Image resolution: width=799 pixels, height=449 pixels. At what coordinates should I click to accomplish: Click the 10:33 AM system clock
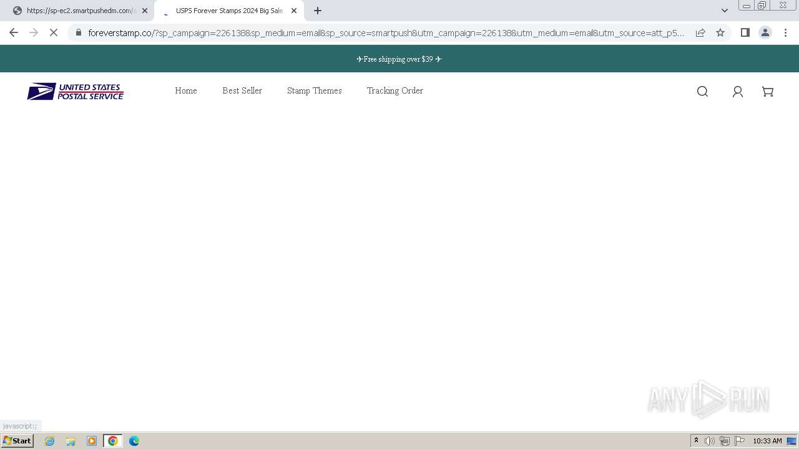(x=767, y=441)
